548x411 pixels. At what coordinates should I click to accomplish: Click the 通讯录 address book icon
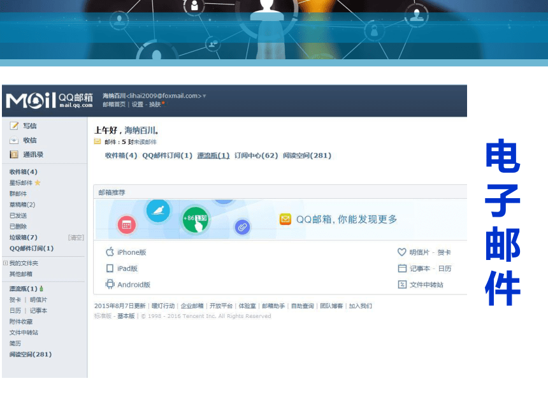[14, 154]
